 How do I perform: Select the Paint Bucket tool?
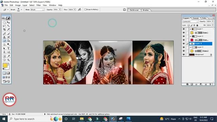coord(8,41)
